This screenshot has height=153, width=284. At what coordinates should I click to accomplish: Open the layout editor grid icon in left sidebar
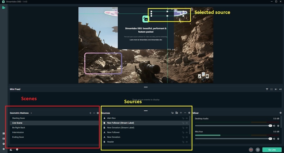(x=4, y=134)
